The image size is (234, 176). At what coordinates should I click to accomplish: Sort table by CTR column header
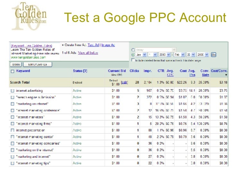pyautogui.click(x=161, y=71)
